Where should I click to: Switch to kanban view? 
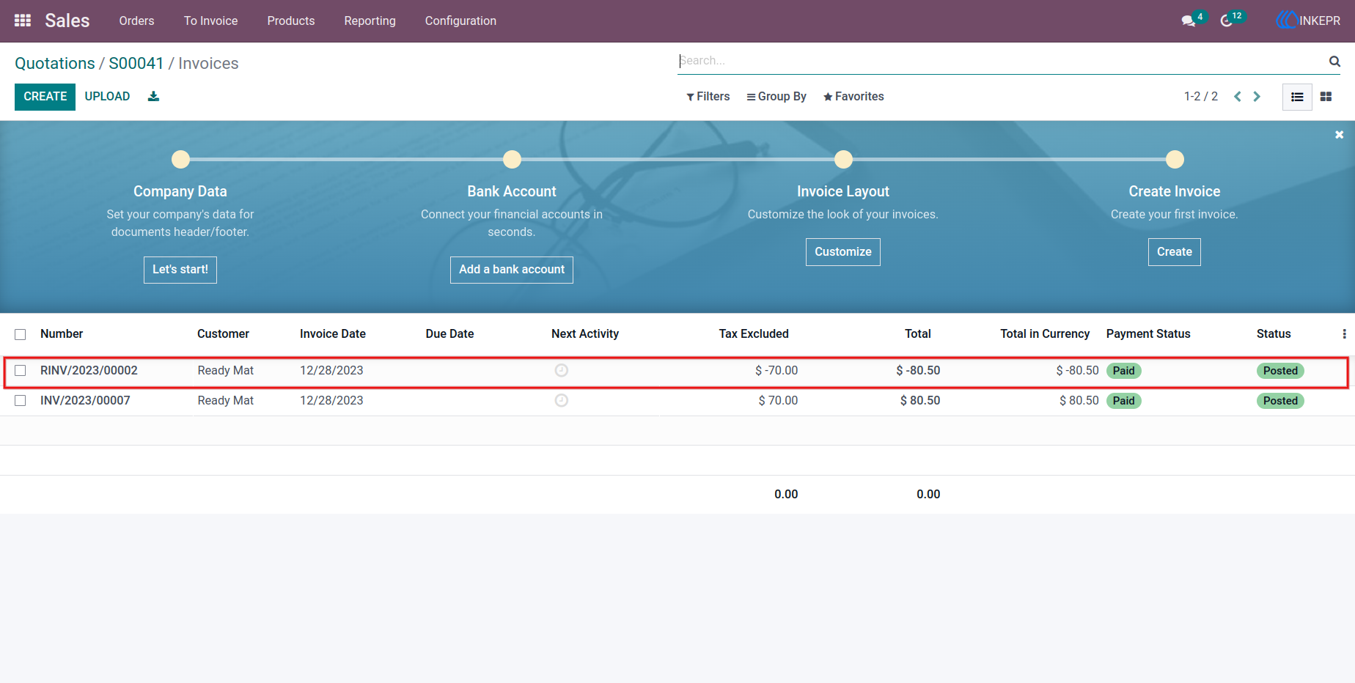[x=1326, y=97]
